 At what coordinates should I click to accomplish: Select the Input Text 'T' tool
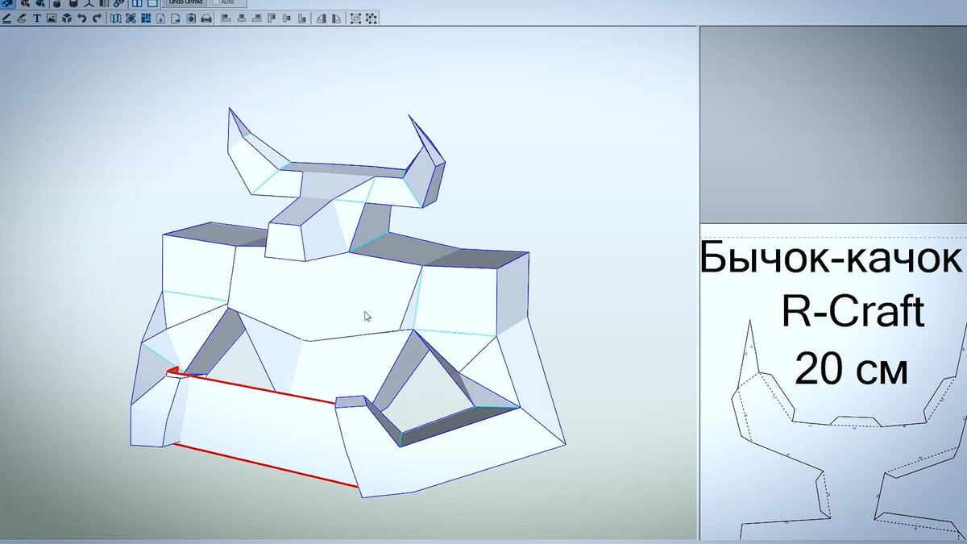coord(37,18)
